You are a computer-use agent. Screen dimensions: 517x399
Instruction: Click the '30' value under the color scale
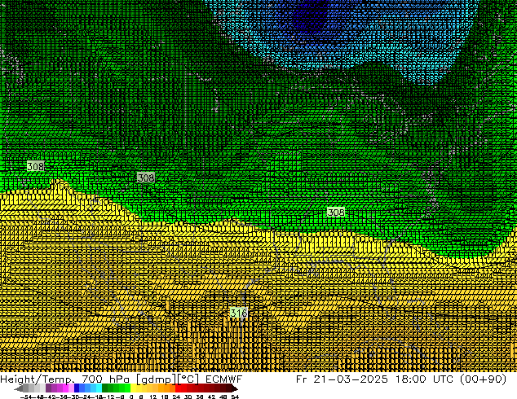(188, 397)
